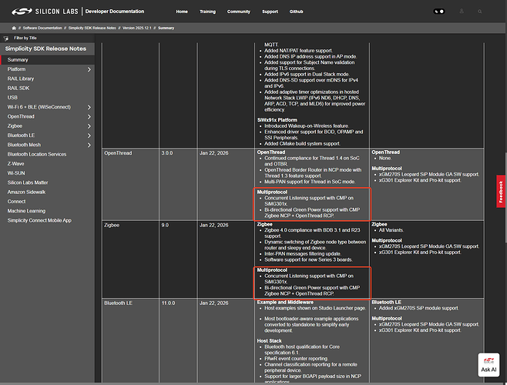Click the Host Stack heading
507x385 pixels.
pyautogui.click(x=270, y=340)
